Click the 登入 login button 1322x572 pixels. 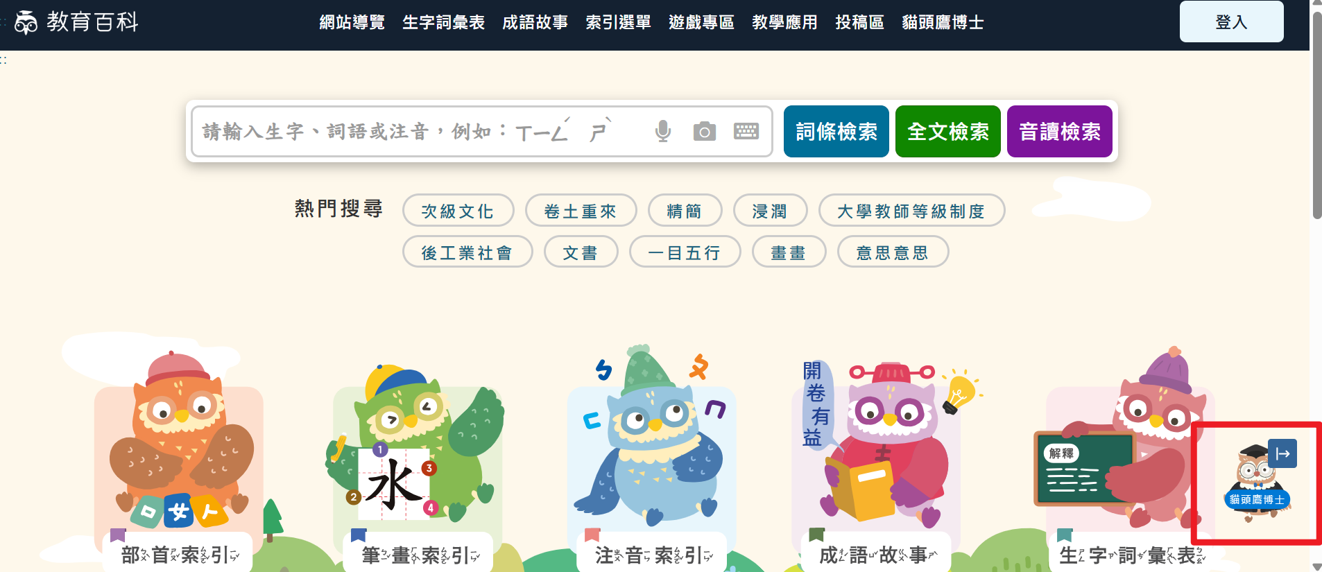pos(1231,22)
